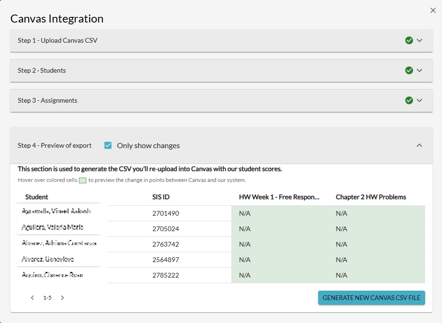Click HW Week 1 - Free Respon... header
442x323 pixels.
tap(279, 197)
